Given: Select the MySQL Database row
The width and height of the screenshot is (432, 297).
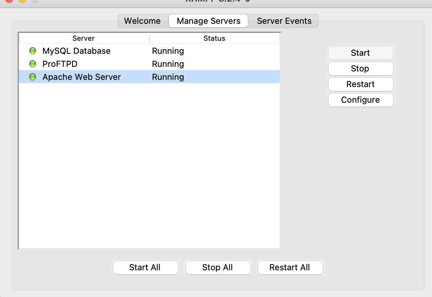Looking at the screenshot, I should click(149, 51).
